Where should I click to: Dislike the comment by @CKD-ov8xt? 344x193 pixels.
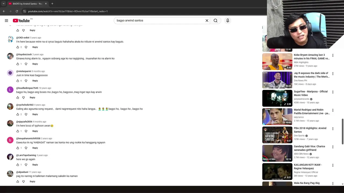tap(26, 47)
